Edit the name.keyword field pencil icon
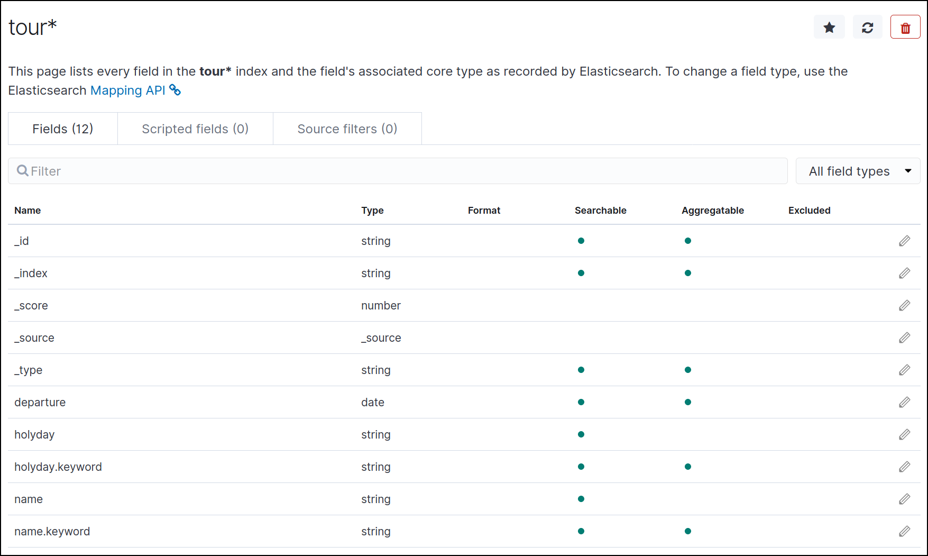928x556 pixels. [904, 532]
